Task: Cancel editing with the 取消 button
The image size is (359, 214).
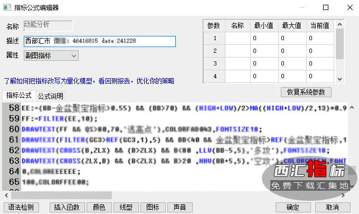Action: point(332,207)
